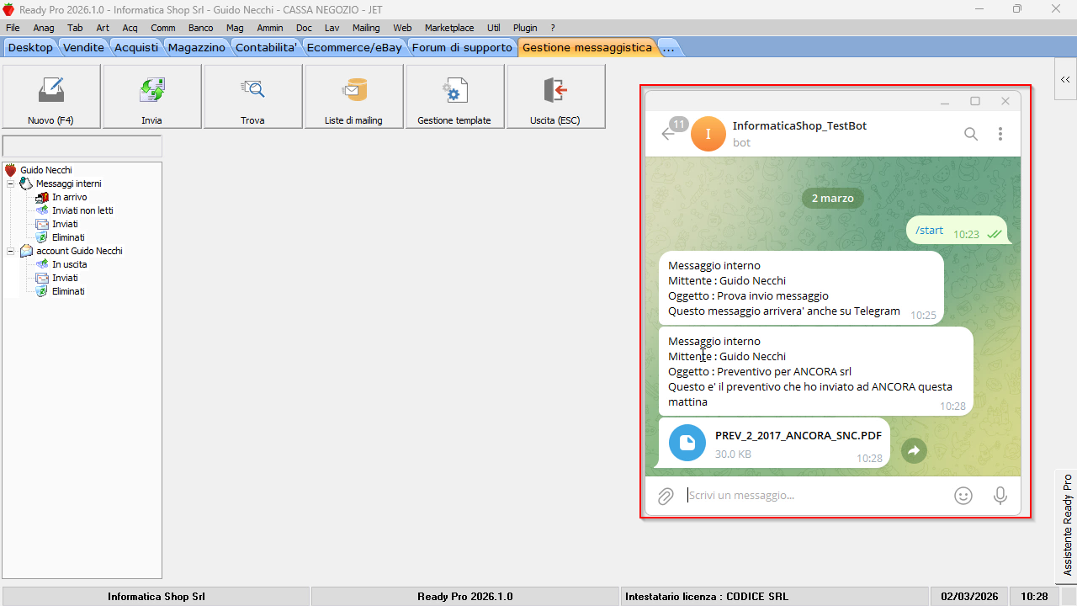Open the Telegram emoji picker
Image resolution: width=1077 pixels, height=606 pixels.
pyautogui.click(x=963, y=496)
